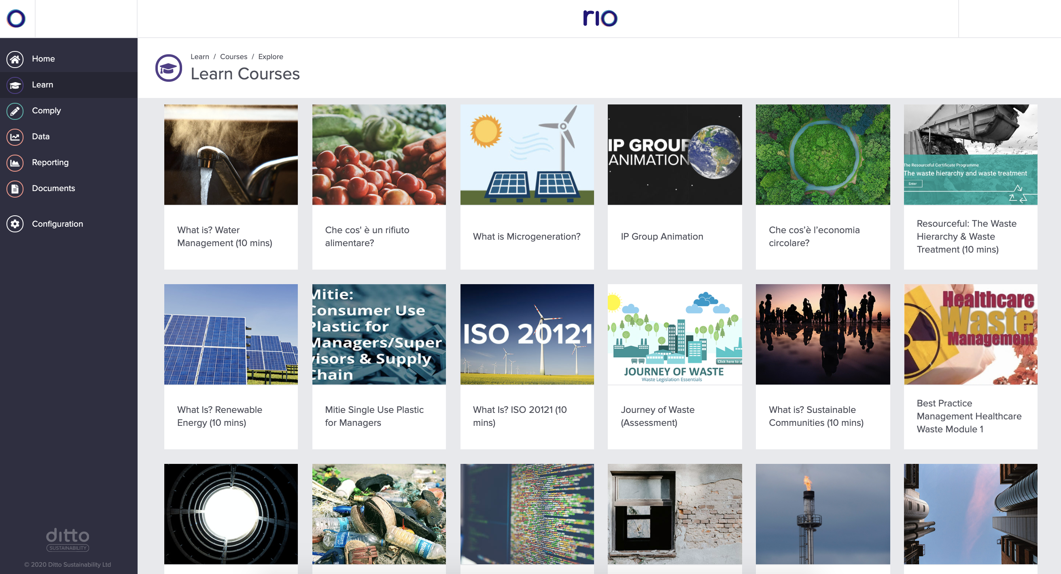Open the solar panels Renewable Energy thumbnail

pyautogui.click(x=231, y=335)
